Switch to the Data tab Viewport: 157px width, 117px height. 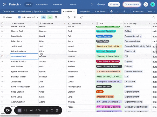pyautogui.click(x=29, y=4)
